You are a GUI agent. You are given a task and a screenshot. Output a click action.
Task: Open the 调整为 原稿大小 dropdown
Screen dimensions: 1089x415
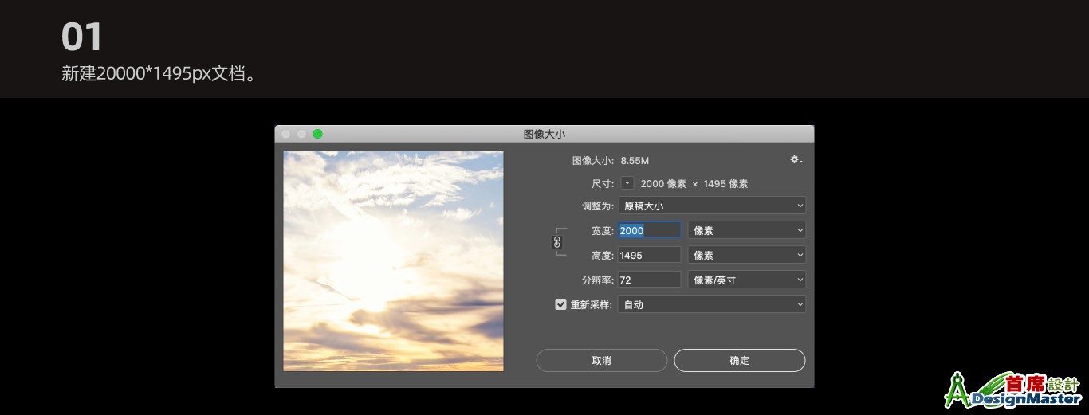click(x=712, y=206)
